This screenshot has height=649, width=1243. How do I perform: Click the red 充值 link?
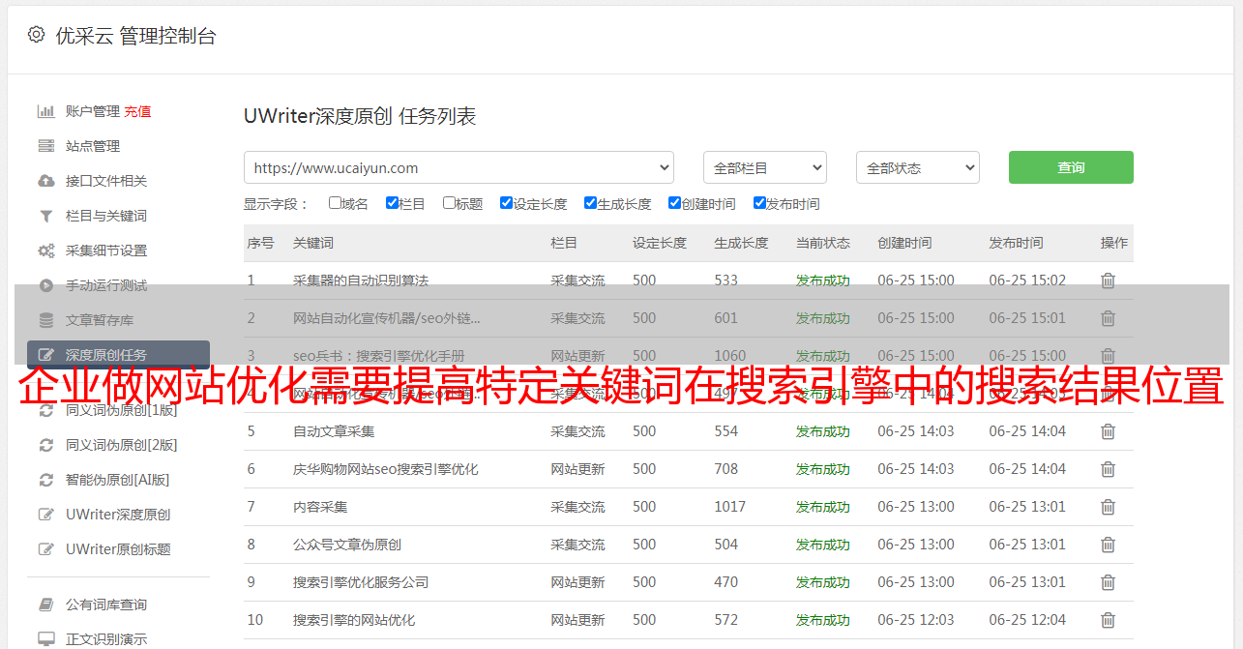[137, 111]
